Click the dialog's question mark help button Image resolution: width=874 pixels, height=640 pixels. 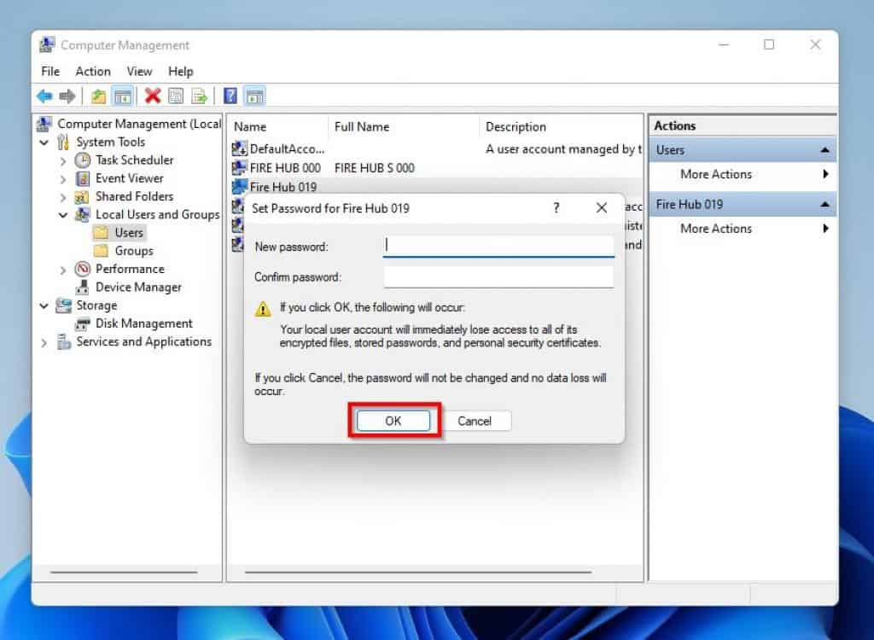click(556, 208)
